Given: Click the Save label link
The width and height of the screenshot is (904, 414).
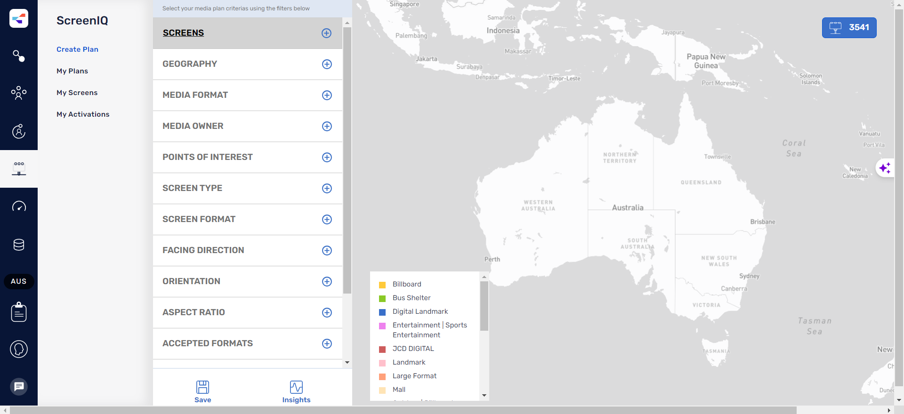Looking at the screenshot, I should pyautogui.click(x=203, y=400).
